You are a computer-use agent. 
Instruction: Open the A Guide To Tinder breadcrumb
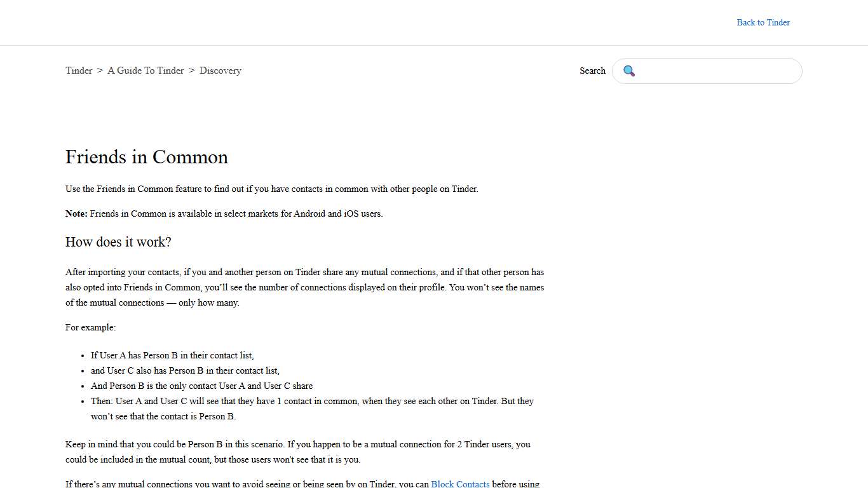click(146, 71)
